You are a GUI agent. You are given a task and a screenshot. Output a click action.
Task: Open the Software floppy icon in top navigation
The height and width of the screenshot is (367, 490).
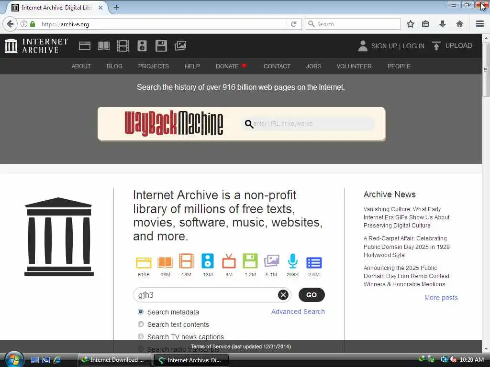[161, 46]
